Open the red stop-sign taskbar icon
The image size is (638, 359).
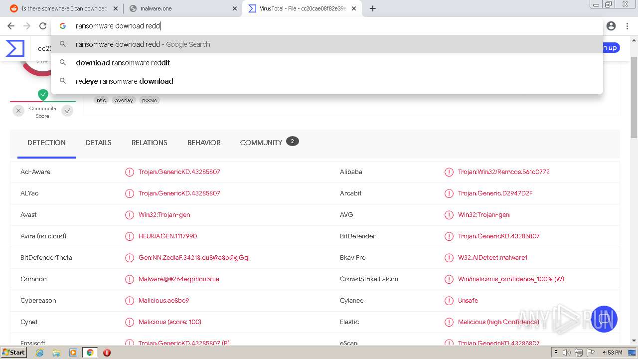pos(107,353)
